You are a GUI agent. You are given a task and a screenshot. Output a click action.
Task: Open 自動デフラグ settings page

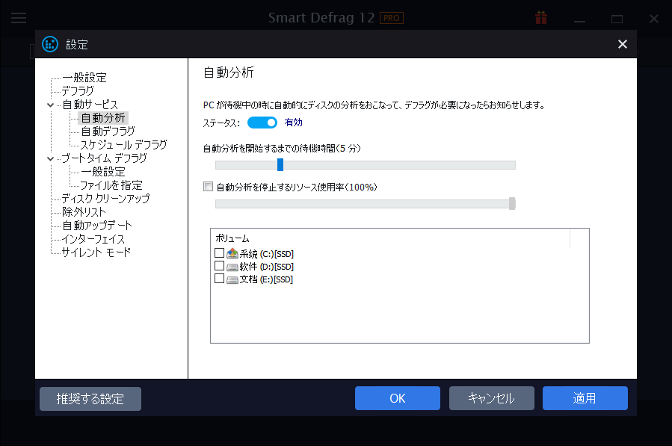[108, 131]
